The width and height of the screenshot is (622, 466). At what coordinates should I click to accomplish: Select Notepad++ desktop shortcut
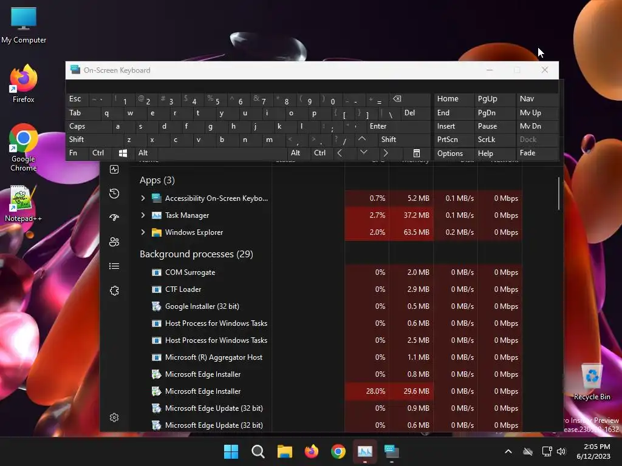tap(23, 204)
